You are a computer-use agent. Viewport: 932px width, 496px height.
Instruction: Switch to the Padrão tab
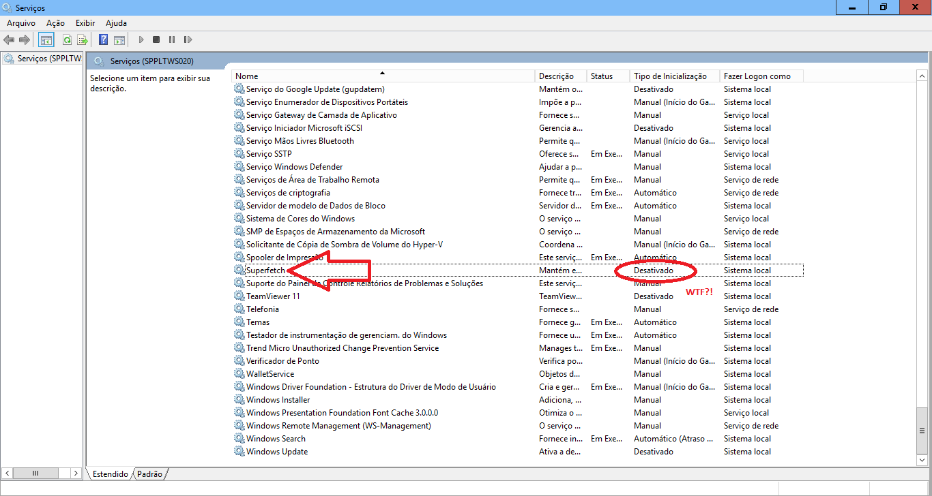click(150, 474)
